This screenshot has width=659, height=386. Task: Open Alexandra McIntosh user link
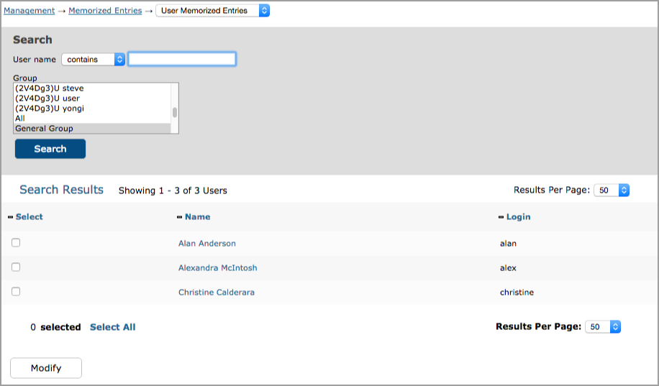[218, 267]
